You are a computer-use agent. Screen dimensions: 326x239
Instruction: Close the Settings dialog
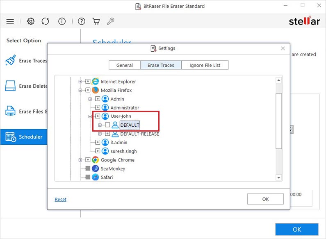(x=283, y=48)
